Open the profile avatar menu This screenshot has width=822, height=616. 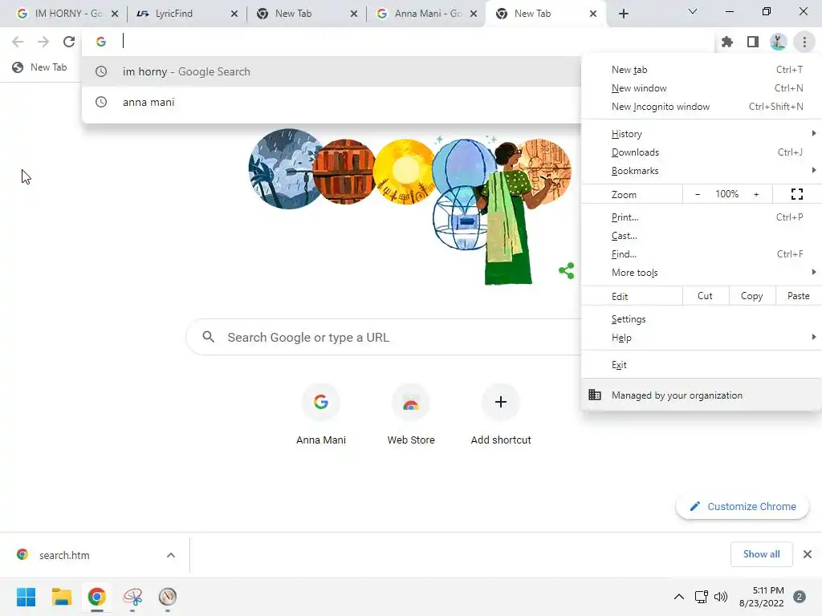click(x=779, y=42)
